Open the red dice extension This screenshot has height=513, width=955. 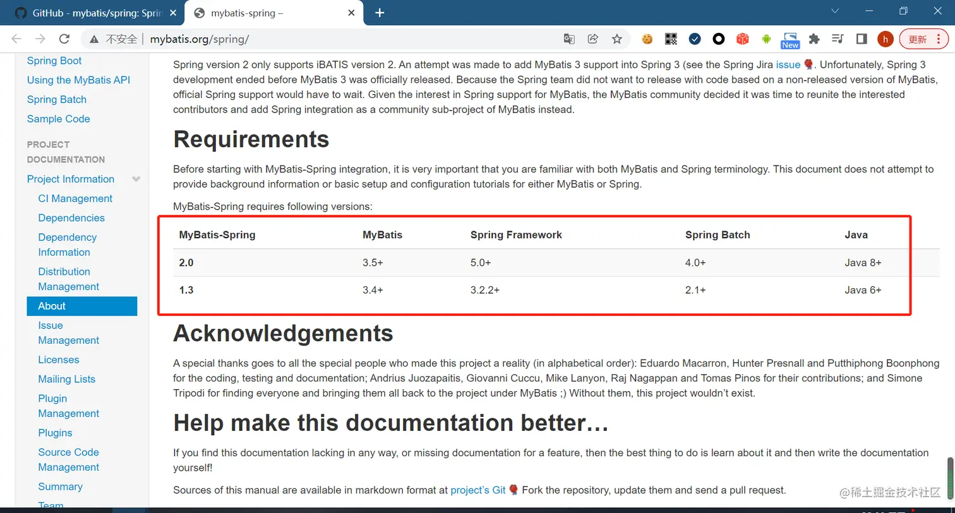click(743, 39)
